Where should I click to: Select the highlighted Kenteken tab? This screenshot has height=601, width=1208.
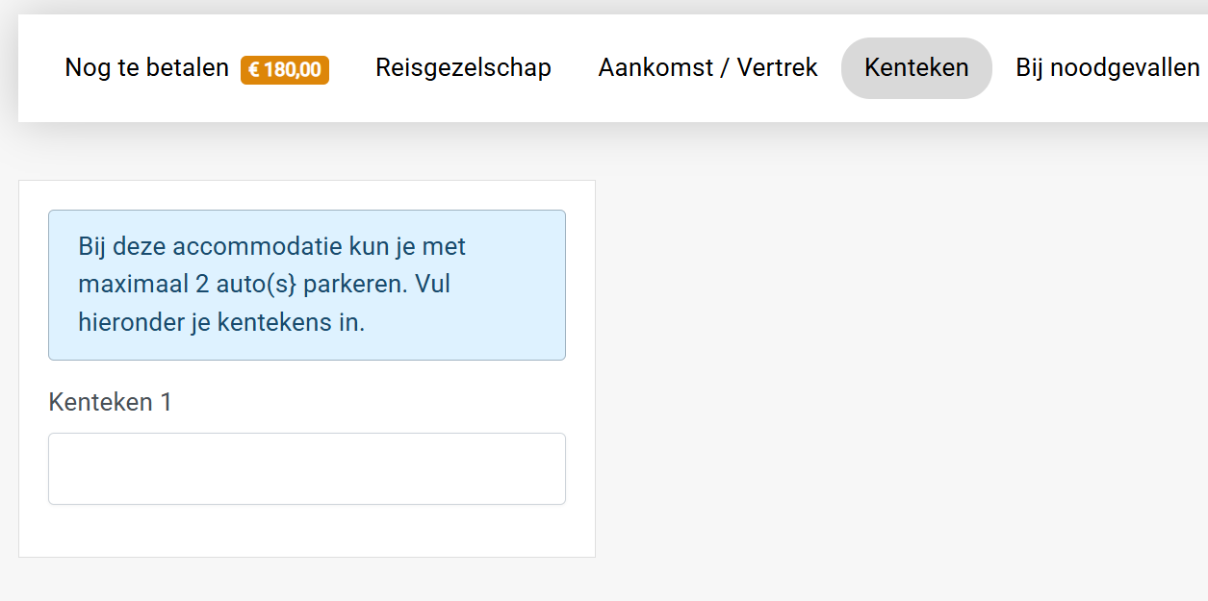point(916,68)
